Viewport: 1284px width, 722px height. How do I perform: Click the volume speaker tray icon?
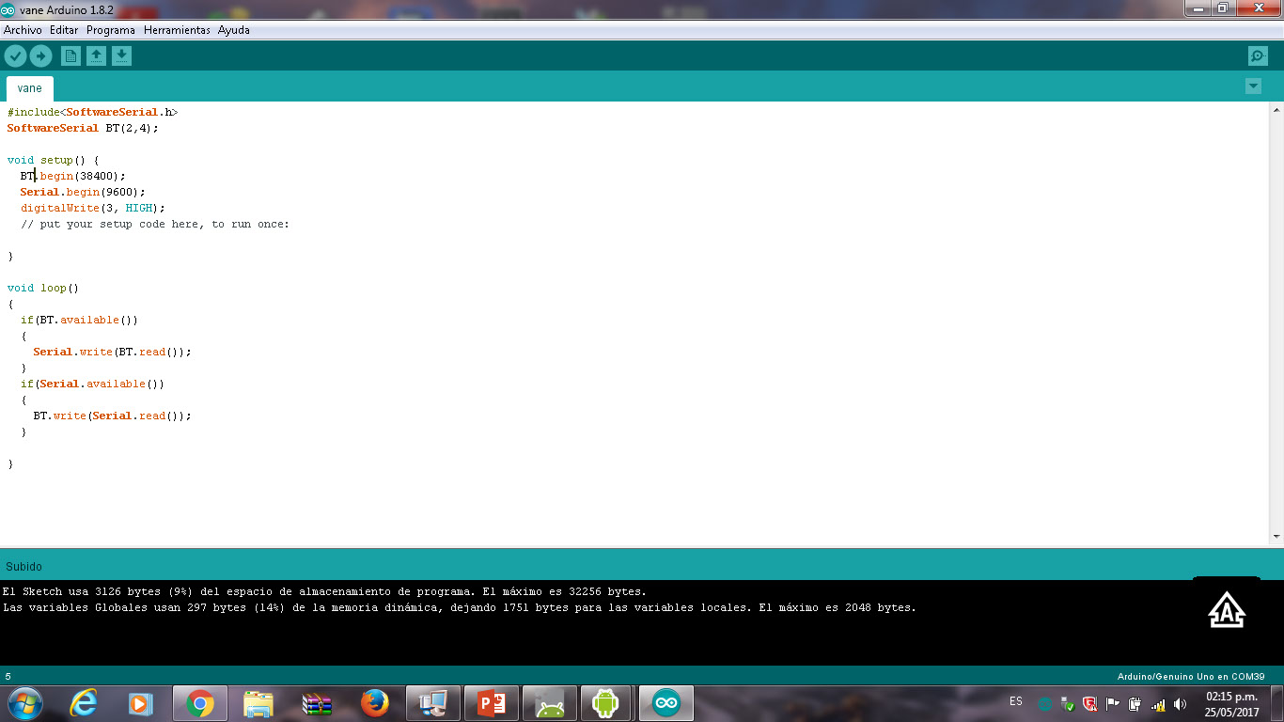pos(1181,704)
